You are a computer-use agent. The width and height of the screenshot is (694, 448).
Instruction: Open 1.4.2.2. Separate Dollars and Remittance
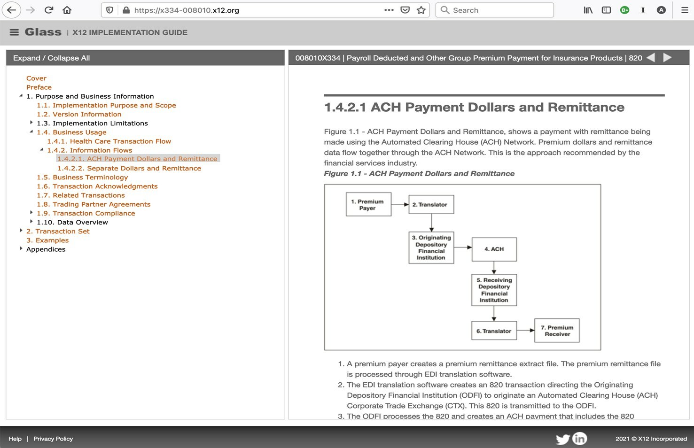coord(129,168)
